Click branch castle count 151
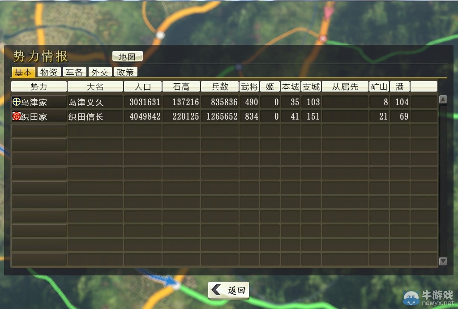This screenshot has width=458, height=309. point(313,116)
